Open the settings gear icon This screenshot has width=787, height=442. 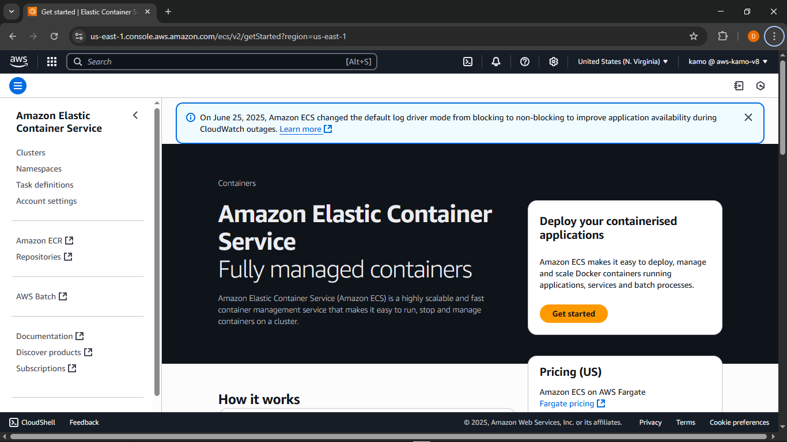point(554,62)
